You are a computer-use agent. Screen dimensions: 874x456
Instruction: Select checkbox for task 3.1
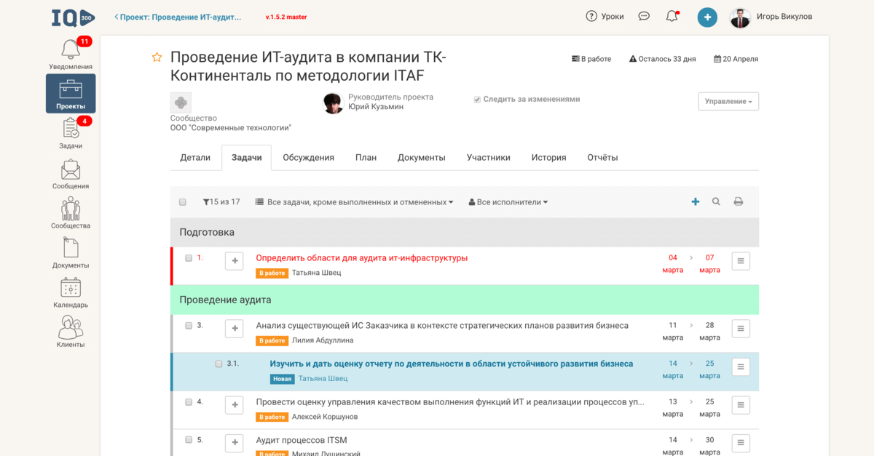pyautogui.click(x=219, y=364)
